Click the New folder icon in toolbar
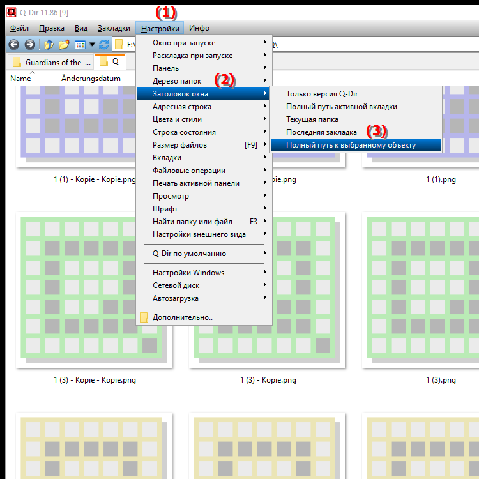This screenshot has width=479, height=479. click(64, 45)
